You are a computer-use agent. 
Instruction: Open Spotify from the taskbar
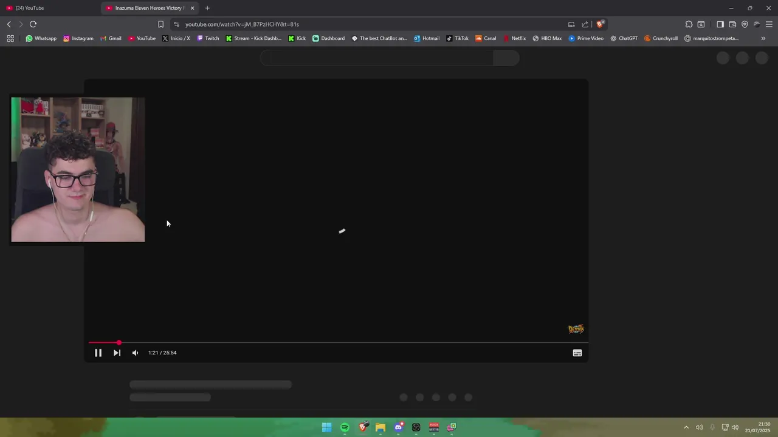(x=345, y=427)
